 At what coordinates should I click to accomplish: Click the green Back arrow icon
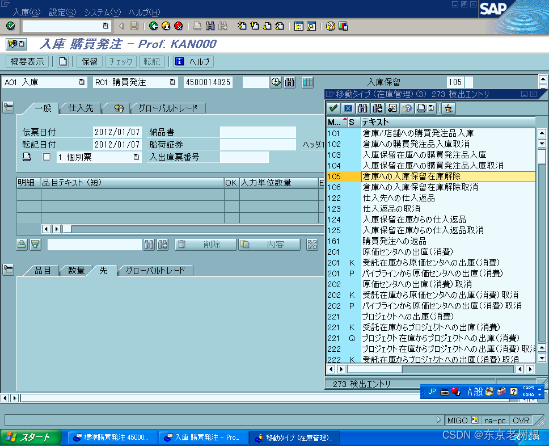pos(153,26)
